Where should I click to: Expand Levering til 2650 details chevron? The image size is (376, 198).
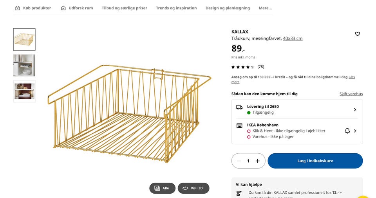pyautogui.click(x=355, y=110)
